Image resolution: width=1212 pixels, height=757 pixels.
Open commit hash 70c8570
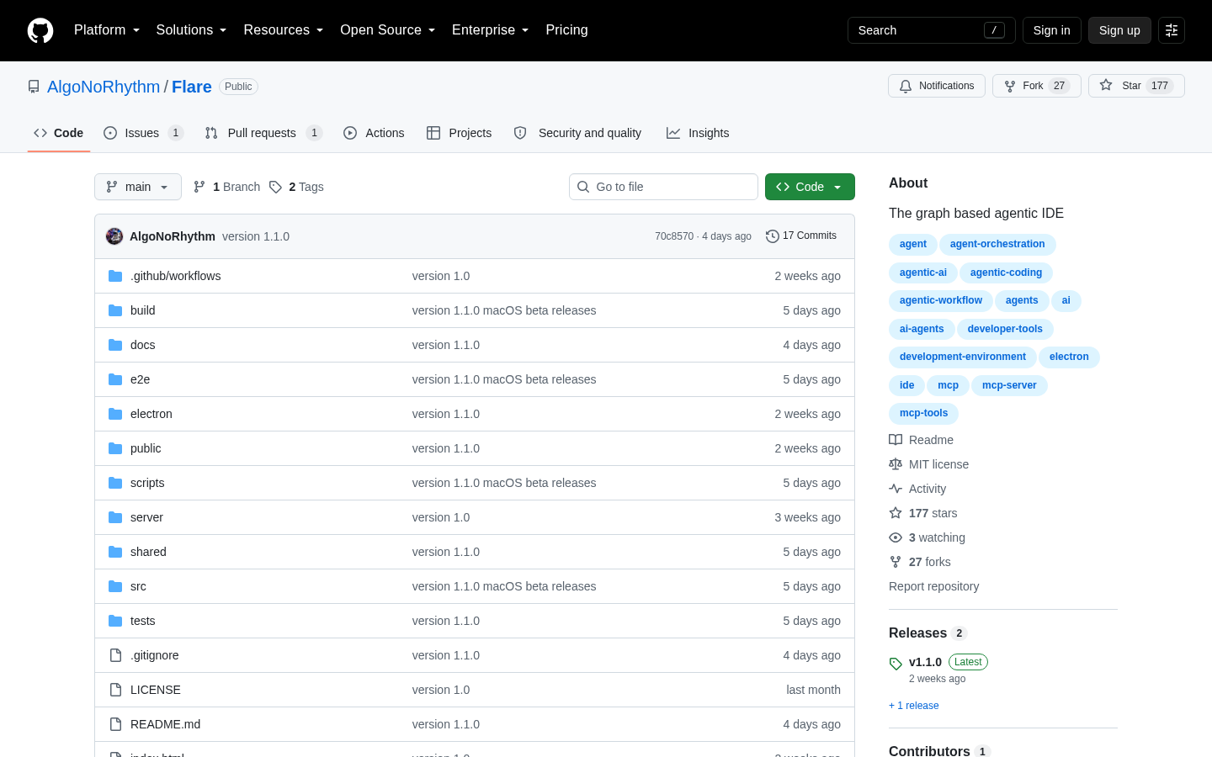(674, 236)
